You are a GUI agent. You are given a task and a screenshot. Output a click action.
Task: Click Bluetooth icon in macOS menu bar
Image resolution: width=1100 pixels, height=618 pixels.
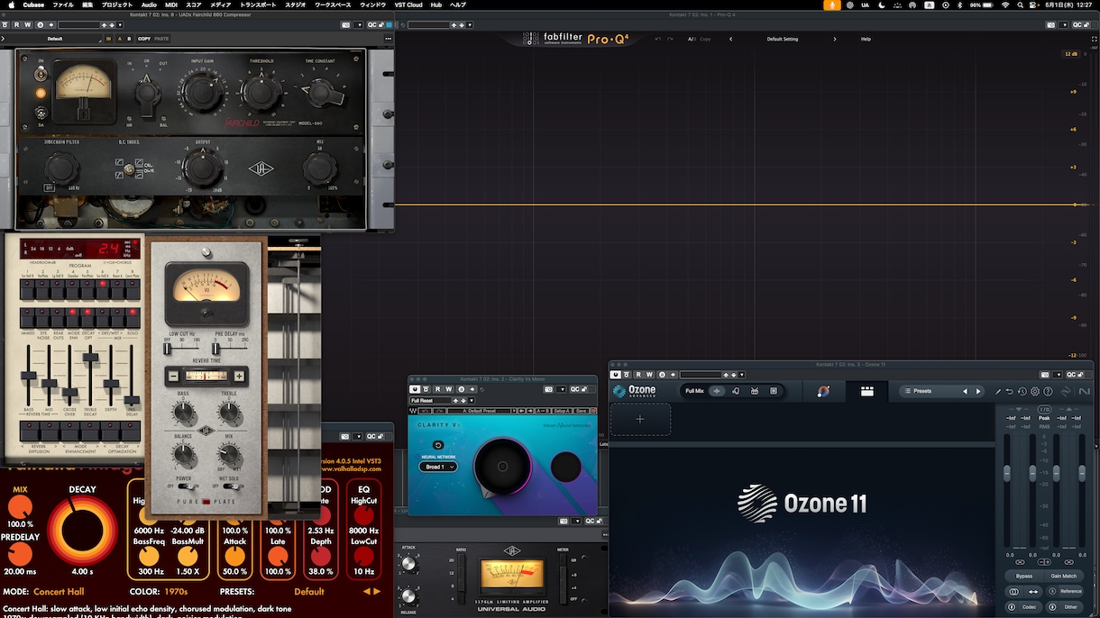tap(959, 5)
